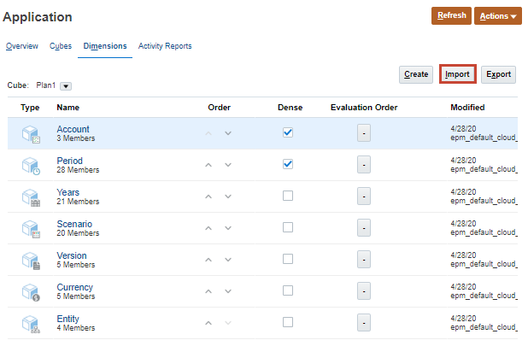Switch to the Activity Reports tab
This screenshot has width=528, height=346.
(165, 46)
